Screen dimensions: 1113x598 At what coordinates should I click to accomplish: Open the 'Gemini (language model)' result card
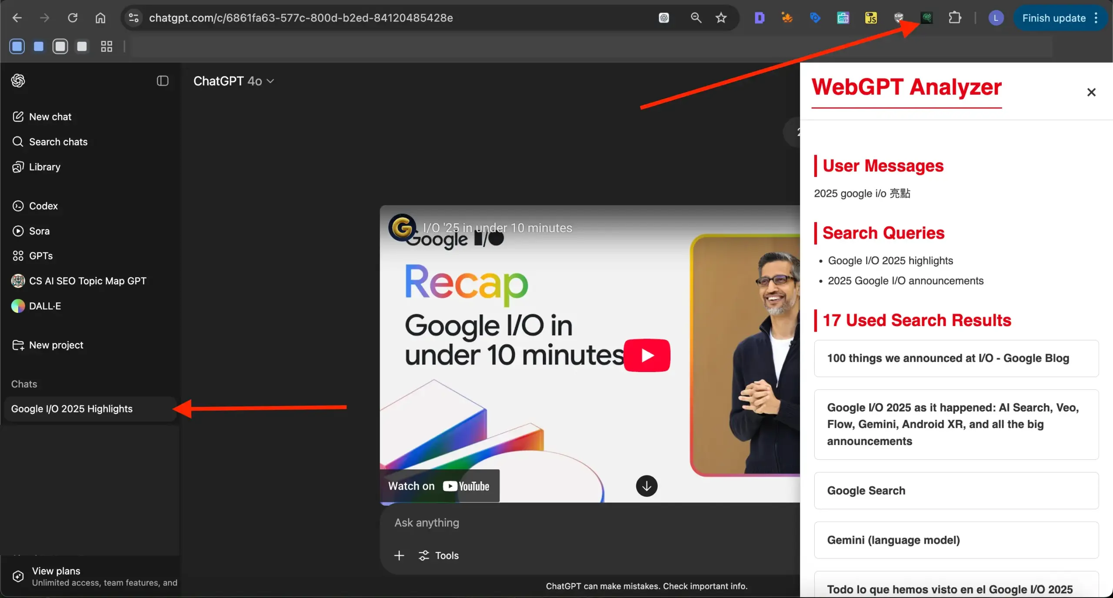coord(956,540)
